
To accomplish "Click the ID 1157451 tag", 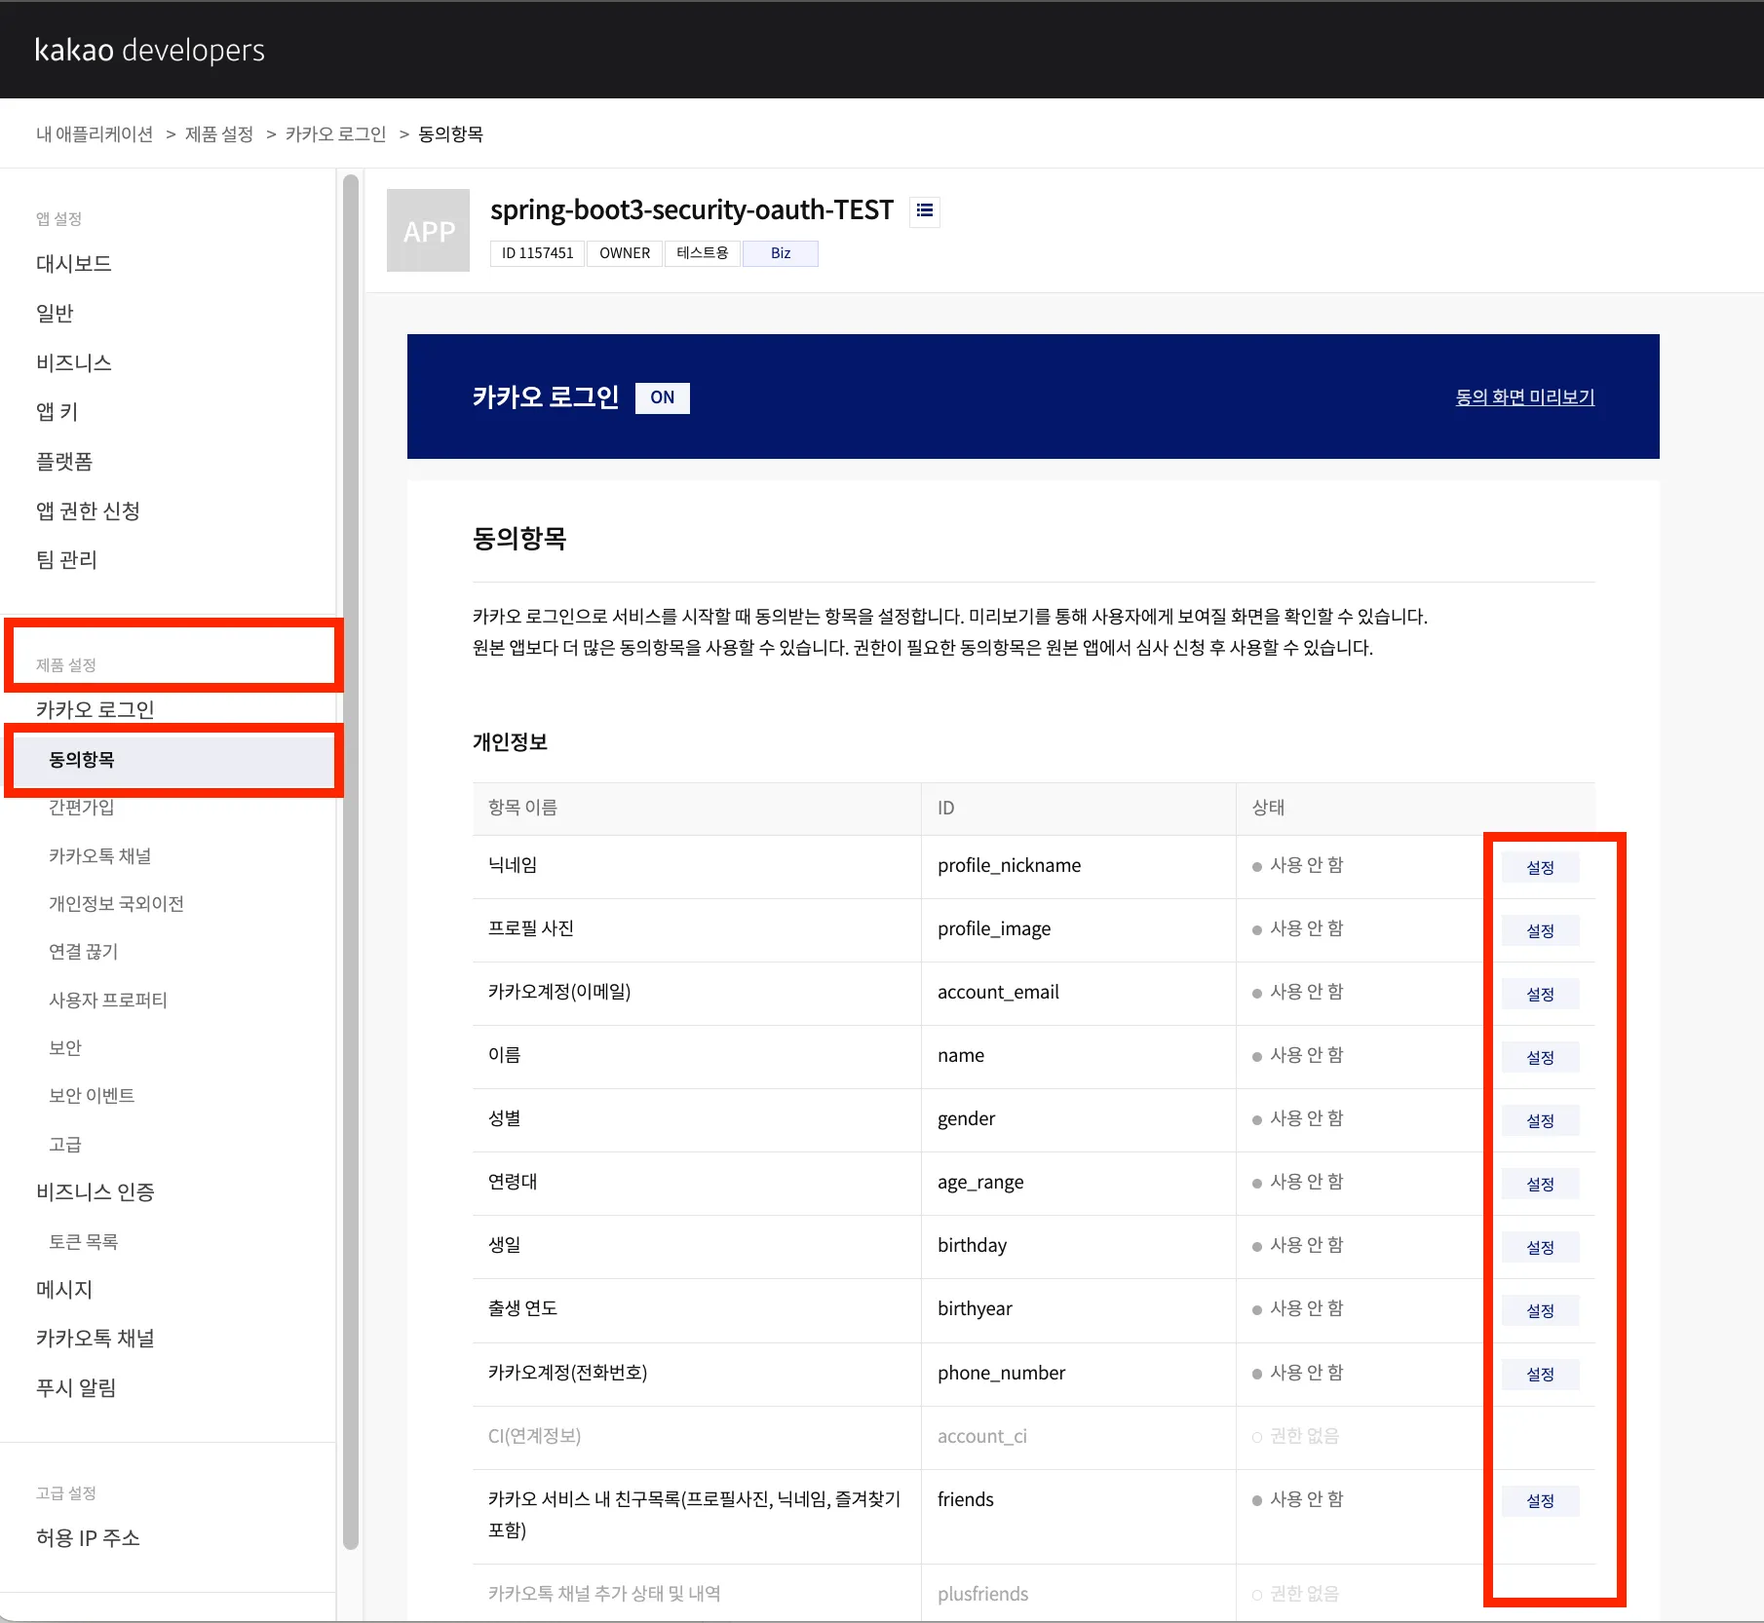I will pos(537,253).
